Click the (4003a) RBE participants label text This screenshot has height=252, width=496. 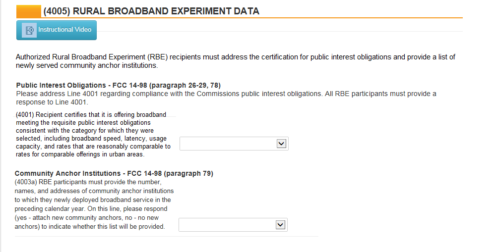click(94, 204)
